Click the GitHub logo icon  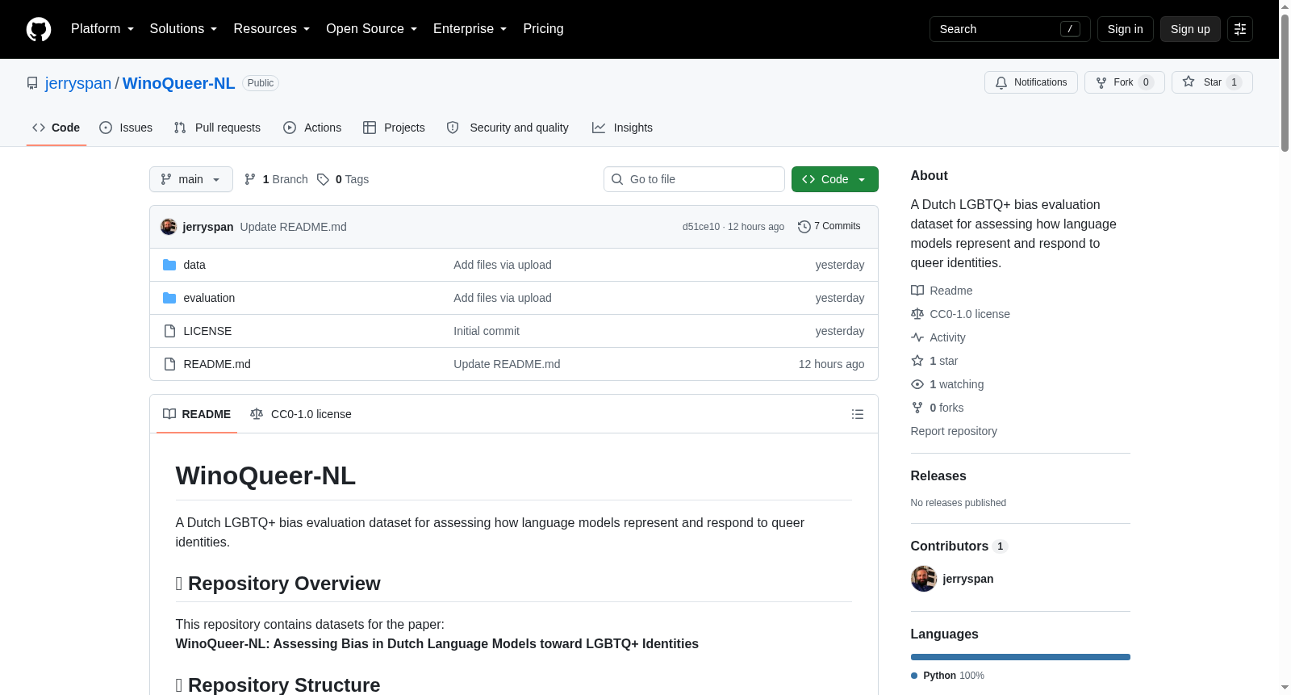39,29
